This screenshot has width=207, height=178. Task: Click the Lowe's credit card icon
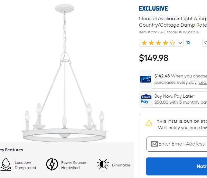coord(146,79)
